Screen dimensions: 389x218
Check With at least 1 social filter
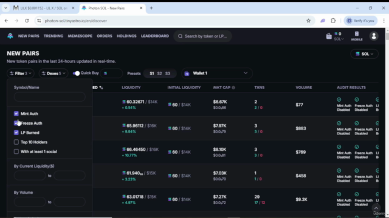click(16, 151)
